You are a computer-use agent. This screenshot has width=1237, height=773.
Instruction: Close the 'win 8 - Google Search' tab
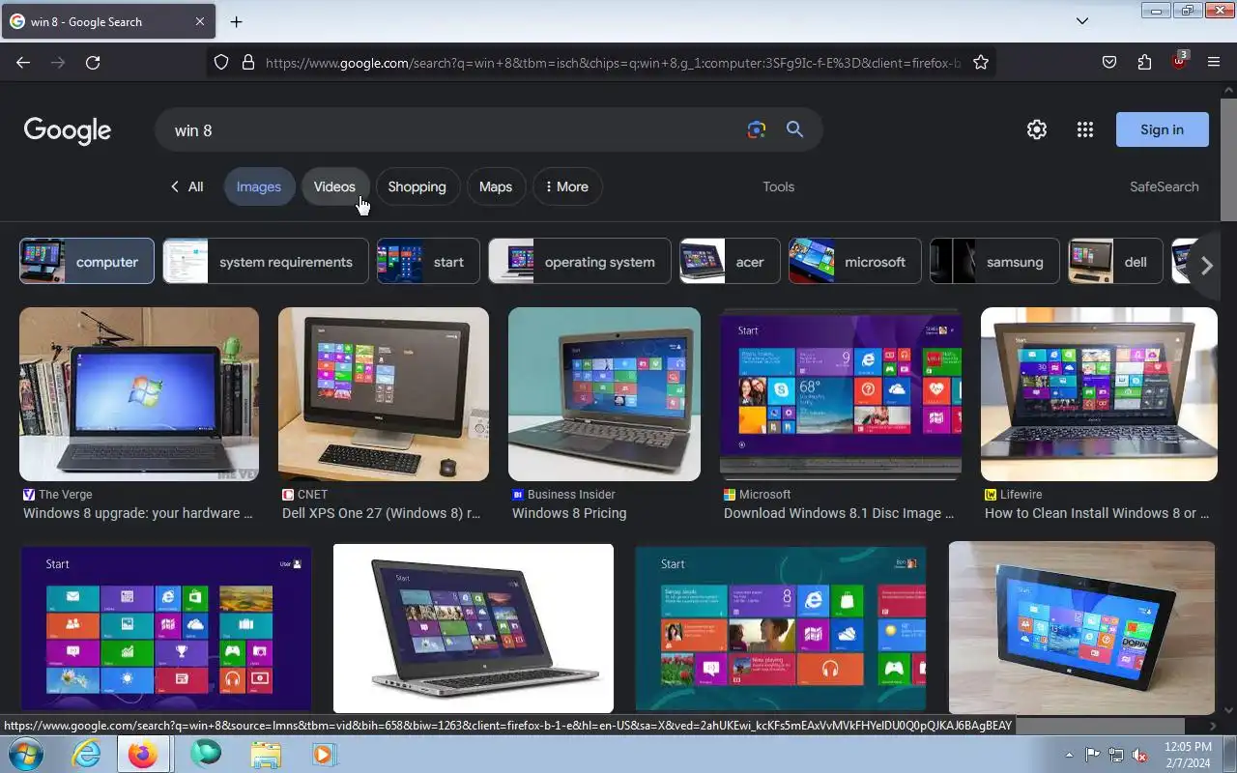click(200, 21)
